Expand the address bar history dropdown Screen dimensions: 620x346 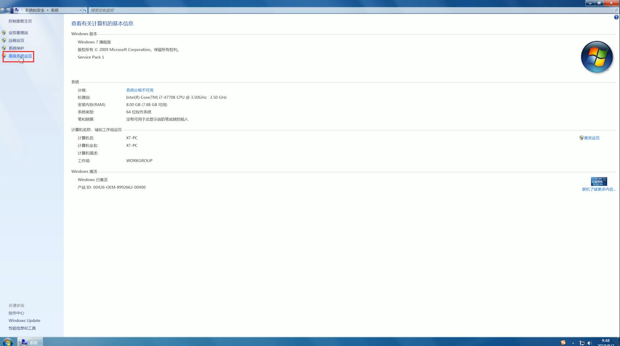(80, 10)
